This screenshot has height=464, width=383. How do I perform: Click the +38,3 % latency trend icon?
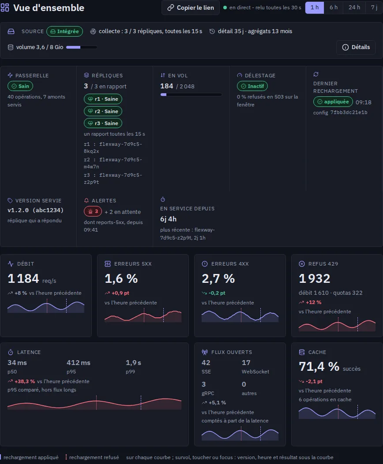(x=10, y=381)
